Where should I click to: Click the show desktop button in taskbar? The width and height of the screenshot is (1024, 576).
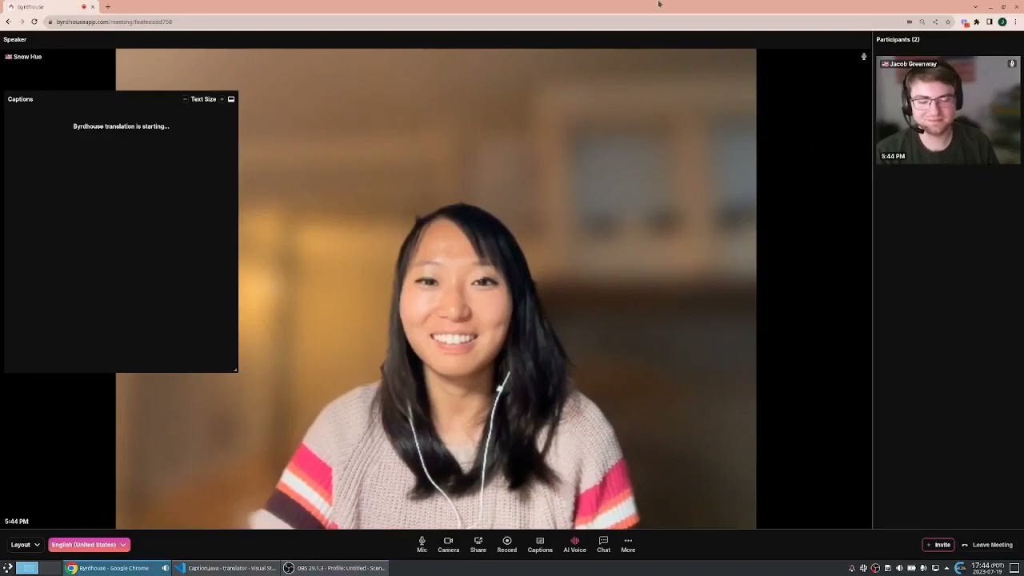click(x=1014, y=568)
